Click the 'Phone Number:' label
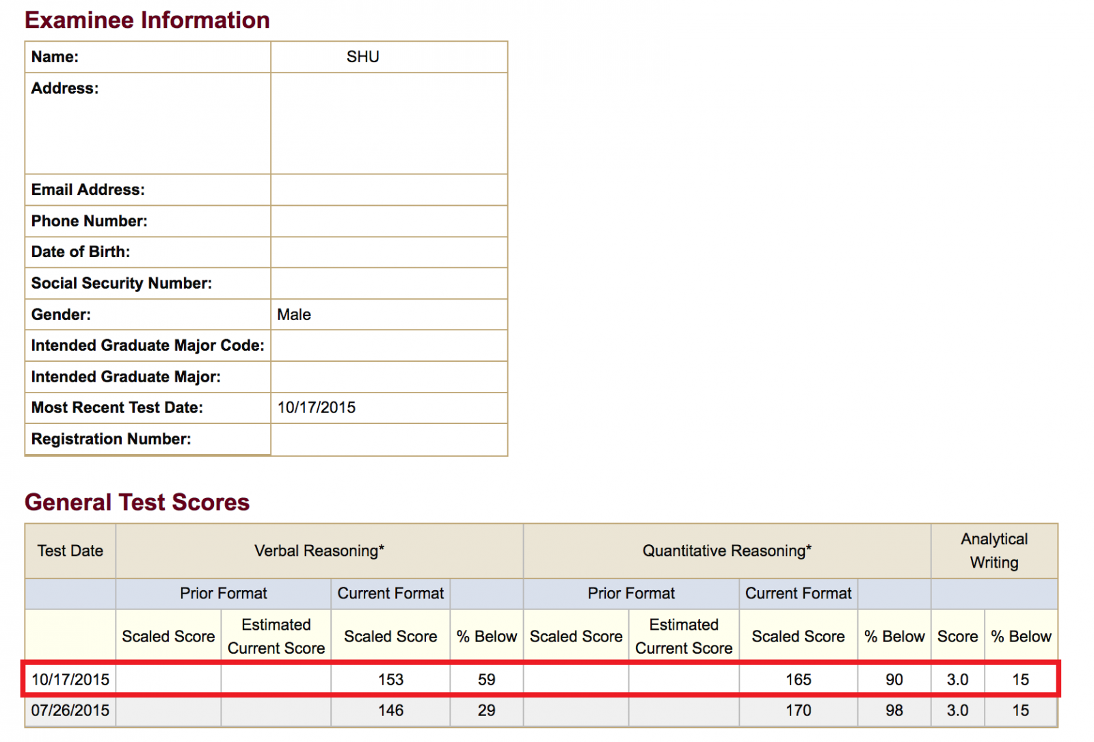 click(x=89, y=221)
